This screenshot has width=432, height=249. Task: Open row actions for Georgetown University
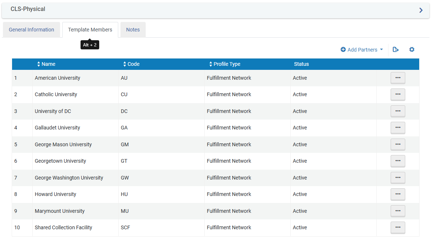(398, 161)
